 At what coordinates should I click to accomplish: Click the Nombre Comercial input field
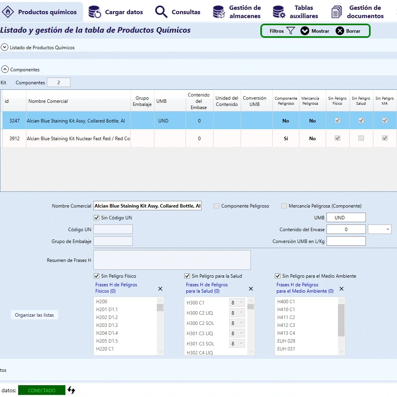tap(147, 206)
